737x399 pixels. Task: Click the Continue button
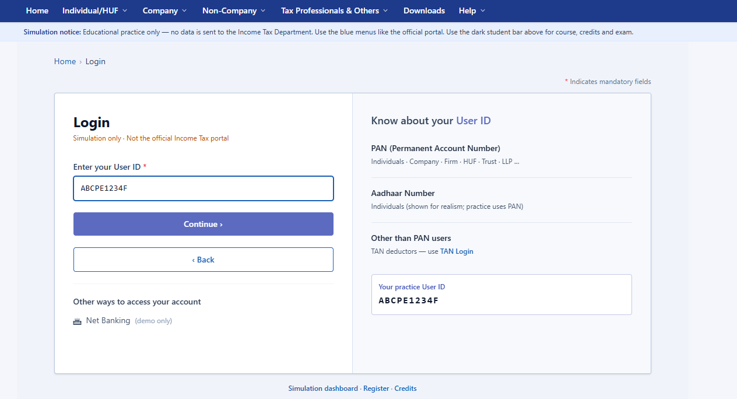[203, 224]
